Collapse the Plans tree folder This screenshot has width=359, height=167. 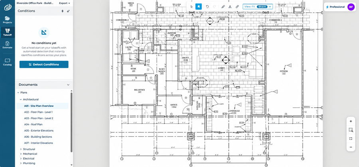pyautogui.click(x=18, y=93)
